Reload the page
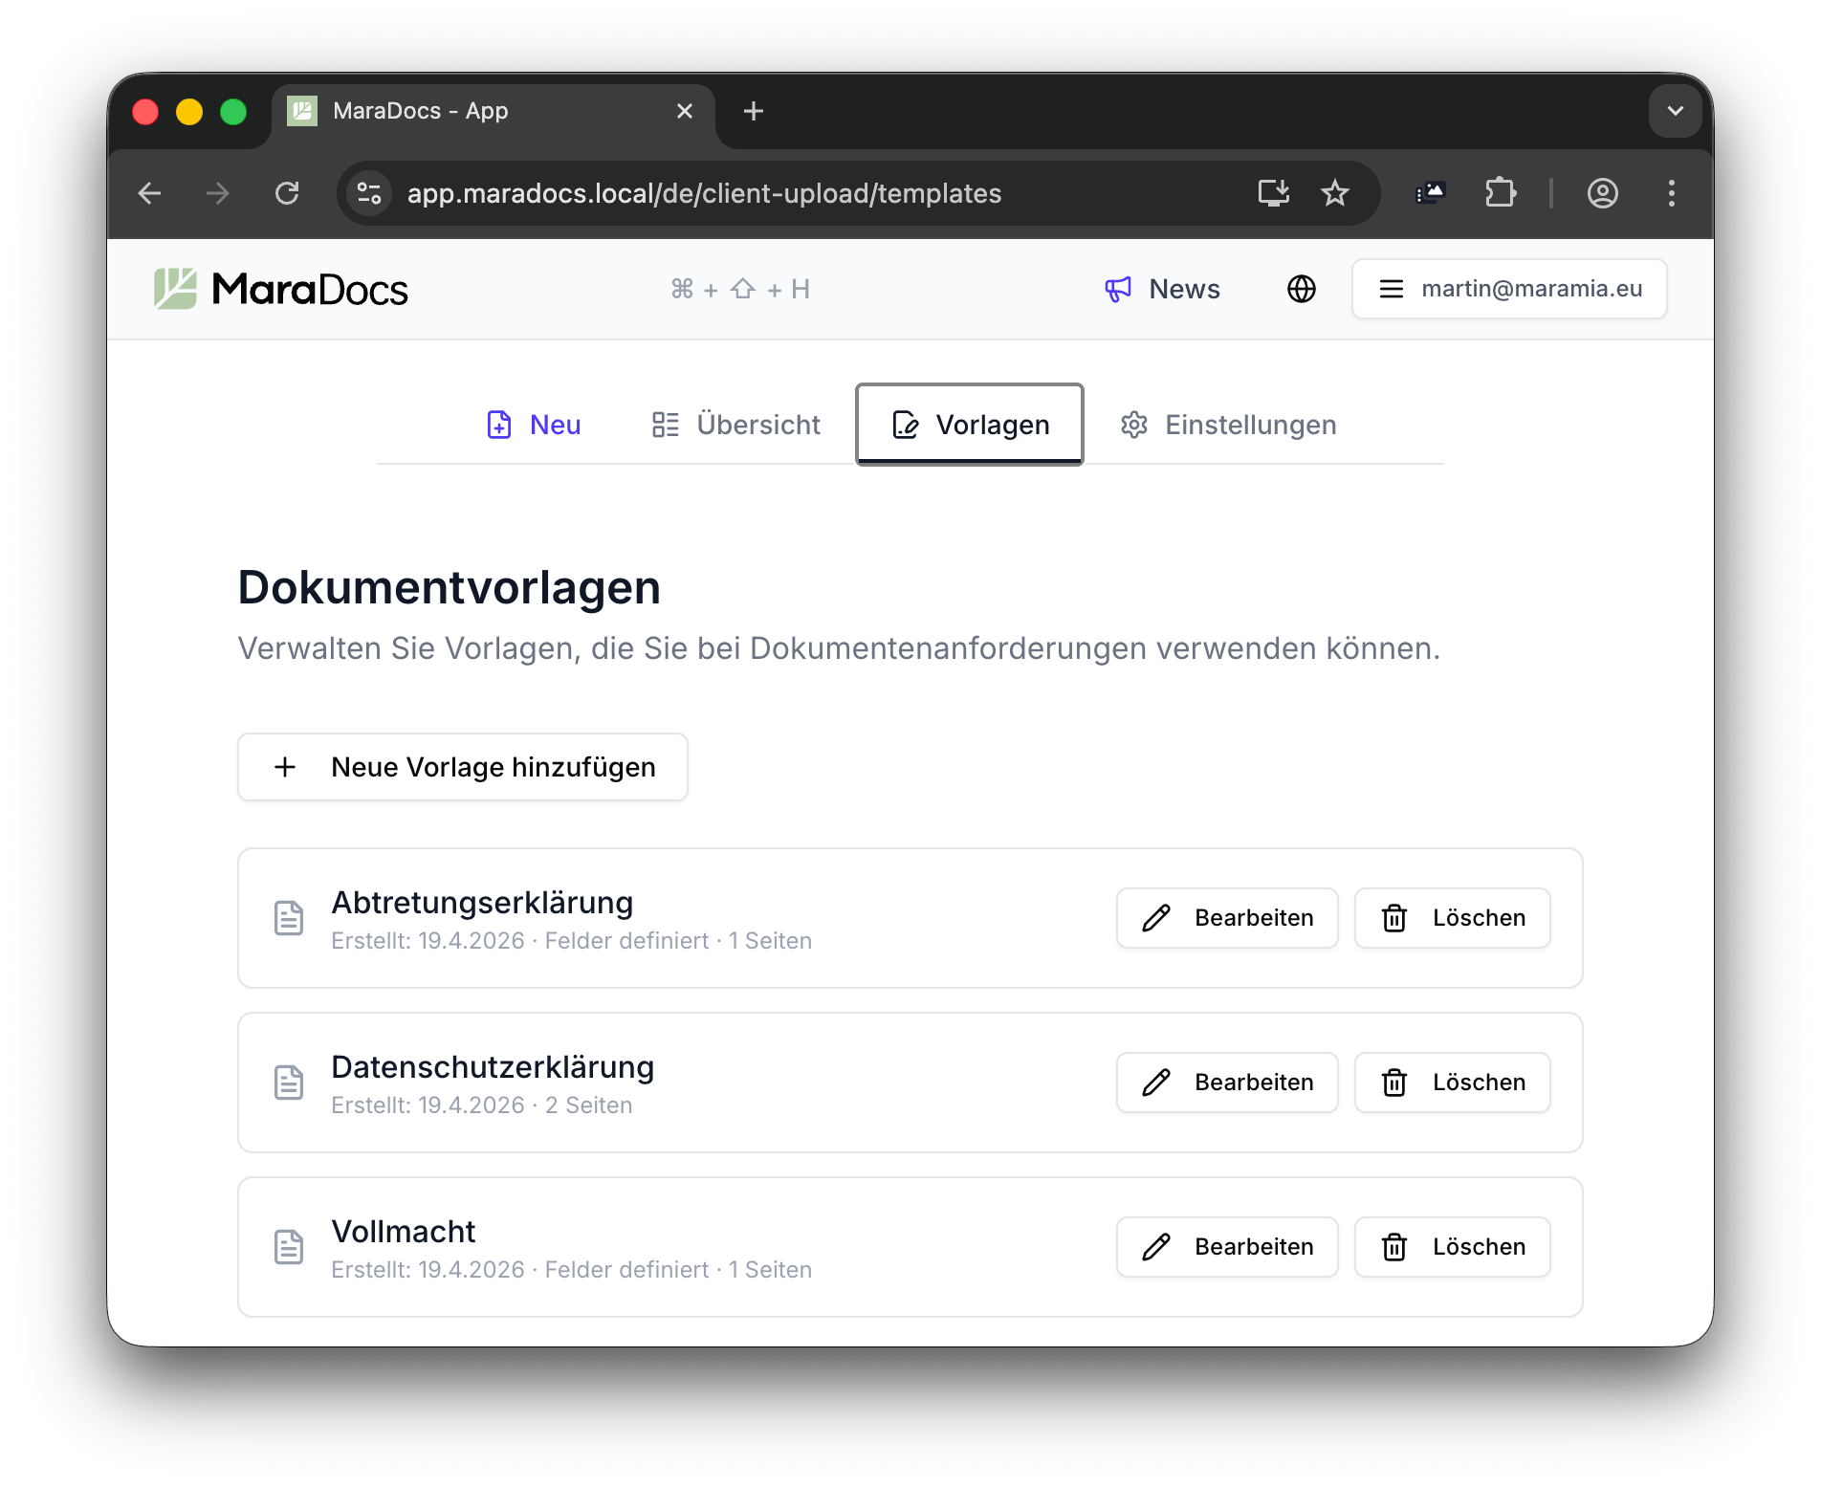This screenshot has width=1821, height=1488. 287,193
